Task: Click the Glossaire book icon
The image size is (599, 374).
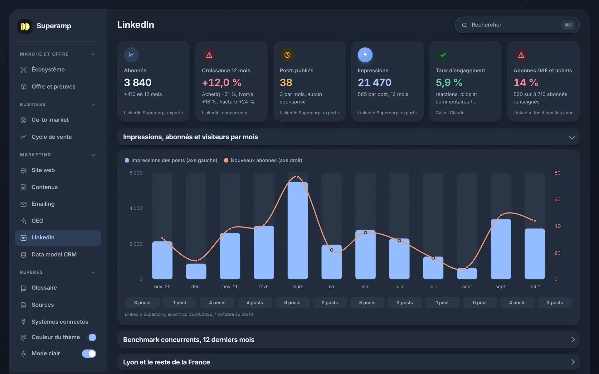Action: tap(23, 288)
